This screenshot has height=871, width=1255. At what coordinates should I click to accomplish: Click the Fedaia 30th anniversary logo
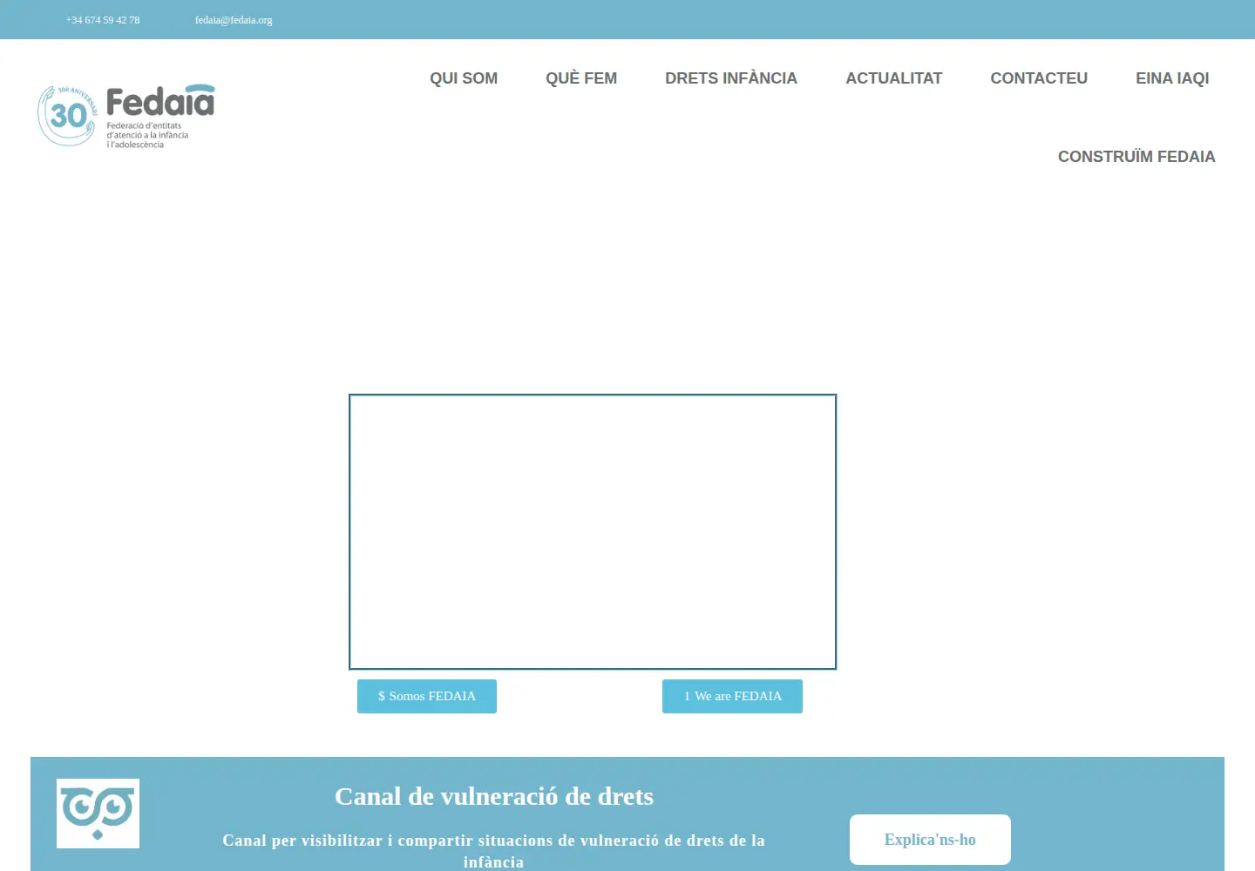126,117
